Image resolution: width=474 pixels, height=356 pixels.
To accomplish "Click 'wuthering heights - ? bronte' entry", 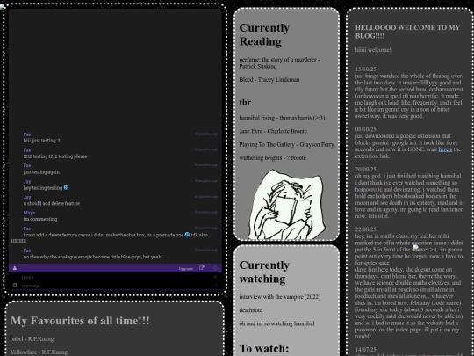I will pos(272,158).
